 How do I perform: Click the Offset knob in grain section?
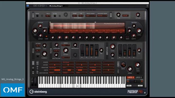(40, 36)
